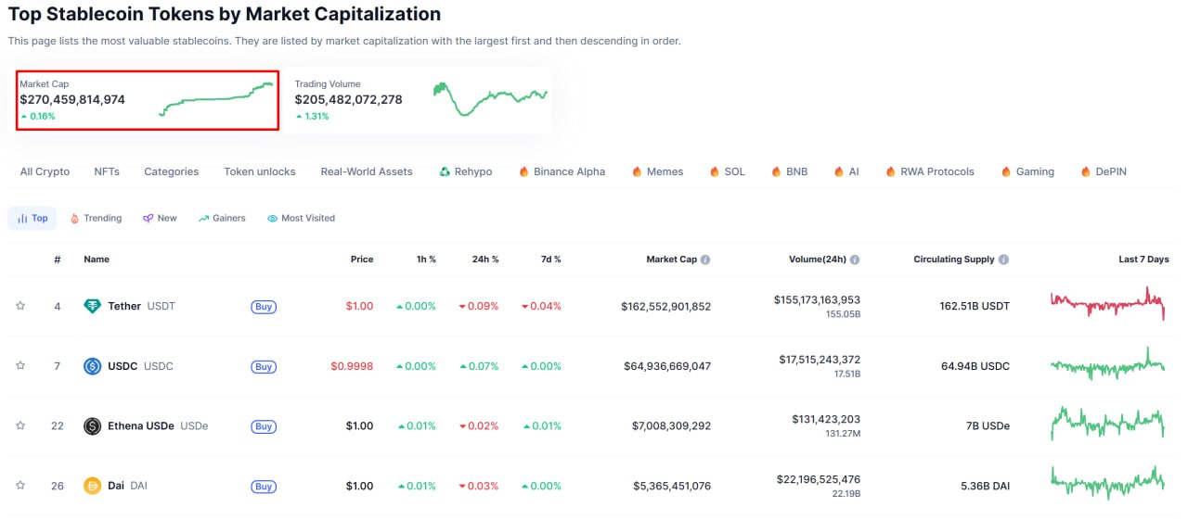Click the Market Cap column info icon
Viewport: 1188px width, 520px height.
tap(705, 260)
